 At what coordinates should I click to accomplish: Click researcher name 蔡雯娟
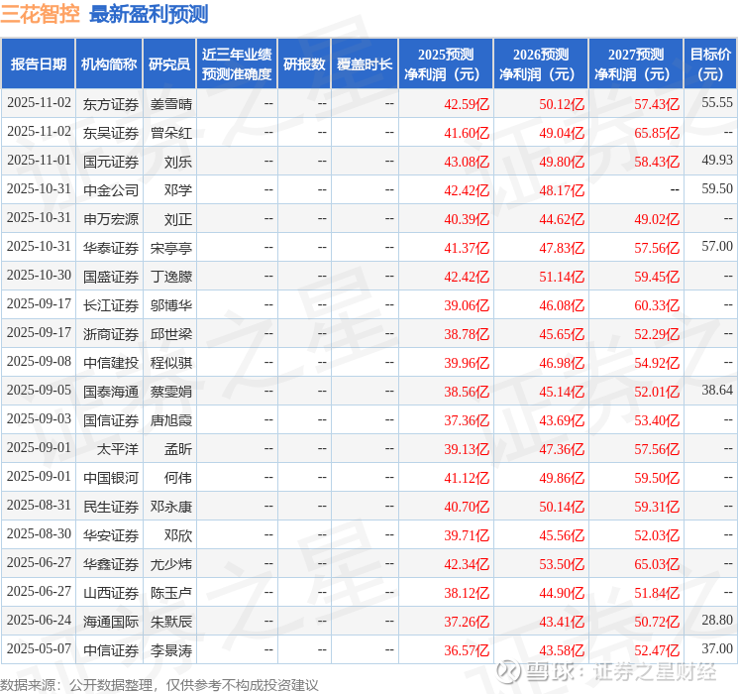tap(171, 392)
